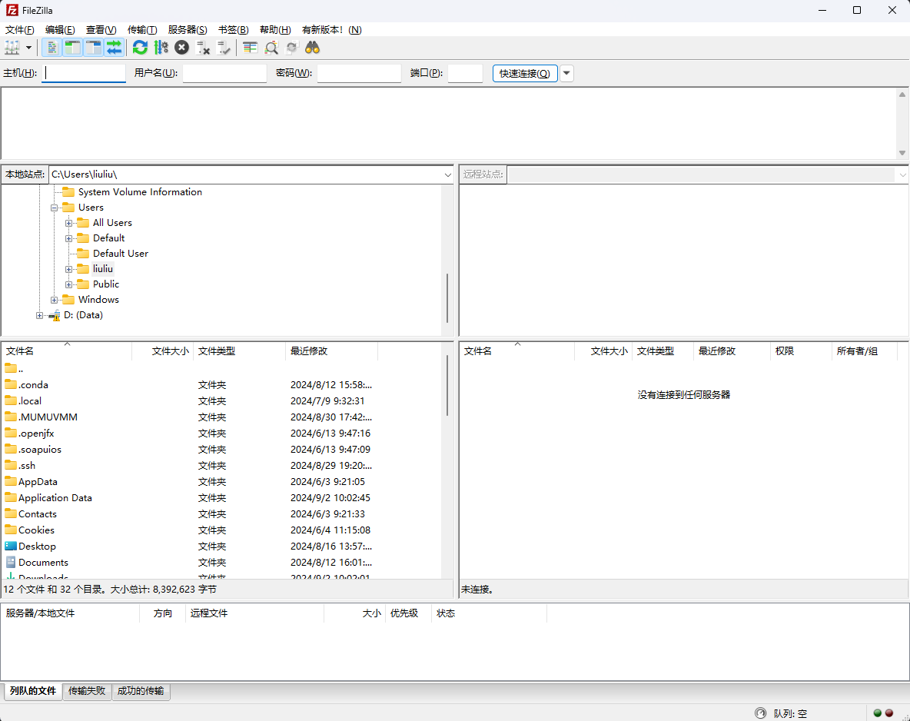Focus the 主机(H) host input field
910x721 pixels.
pos(84,73)
